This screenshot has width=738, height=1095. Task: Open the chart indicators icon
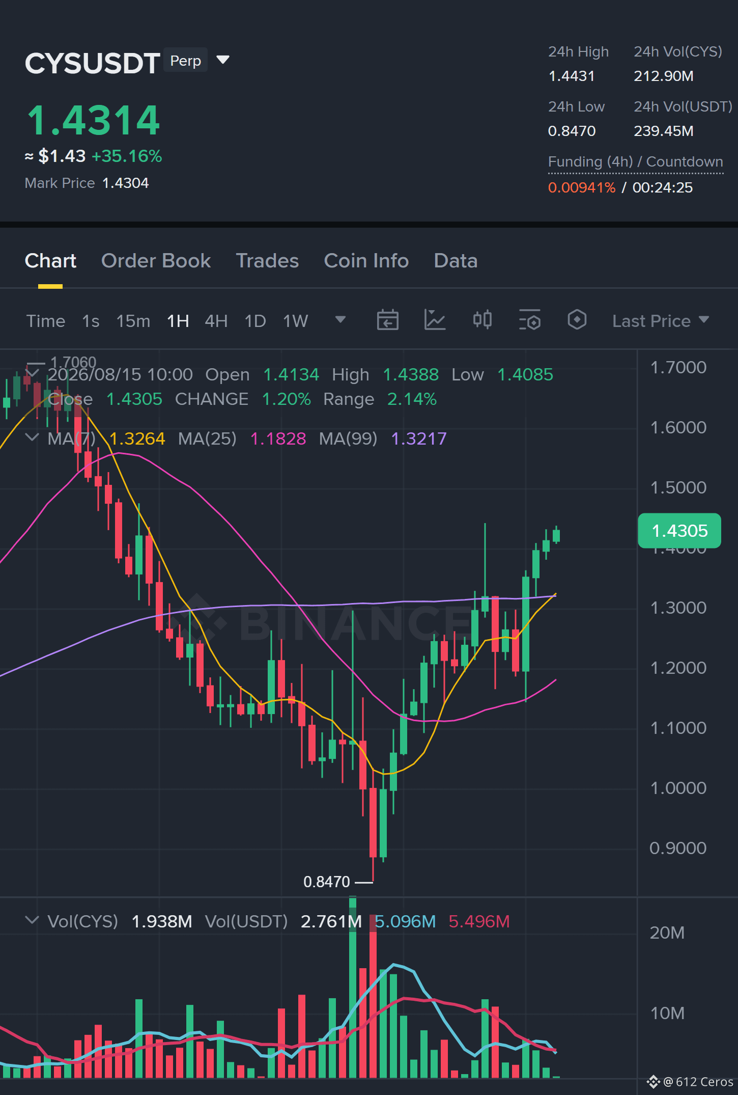pyautogui.click(x=435, y=320)
